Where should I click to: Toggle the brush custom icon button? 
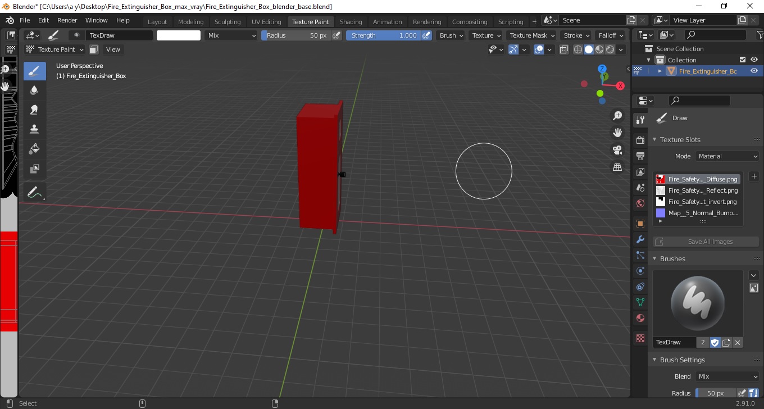[754, 288]
